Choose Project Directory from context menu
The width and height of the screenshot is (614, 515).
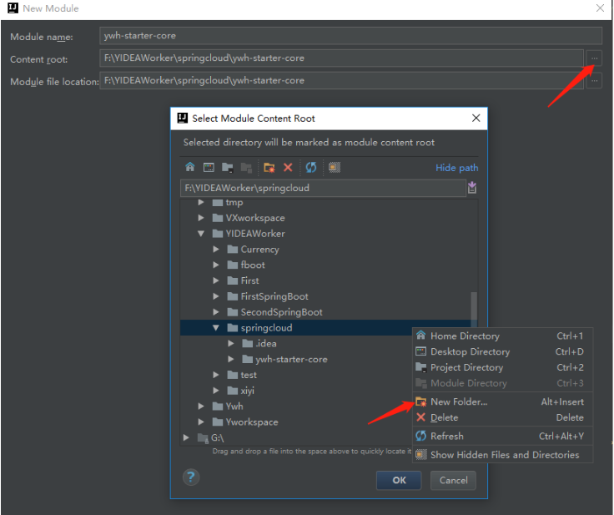coord(503,367)
